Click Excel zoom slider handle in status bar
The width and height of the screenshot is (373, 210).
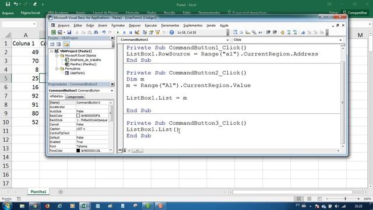345,198
